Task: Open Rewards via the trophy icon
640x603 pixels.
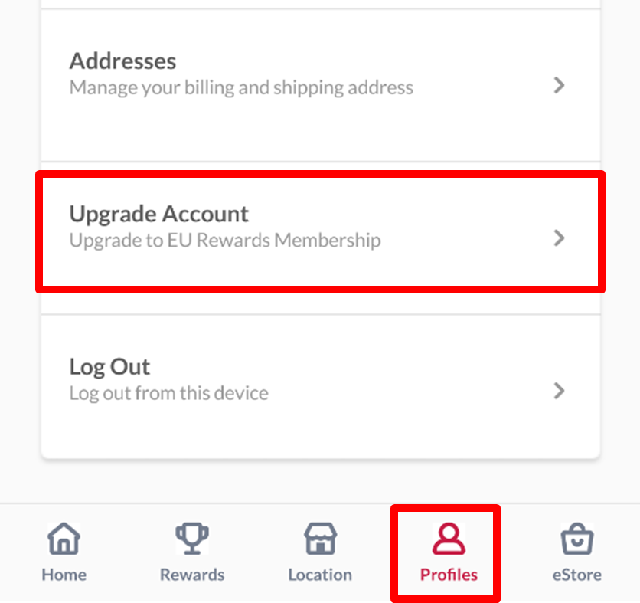Action: 191,539
